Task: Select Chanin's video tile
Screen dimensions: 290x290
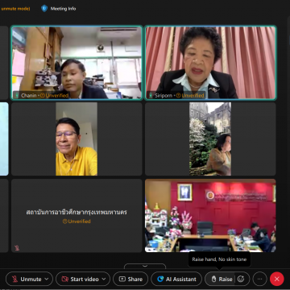Action: 77,63
